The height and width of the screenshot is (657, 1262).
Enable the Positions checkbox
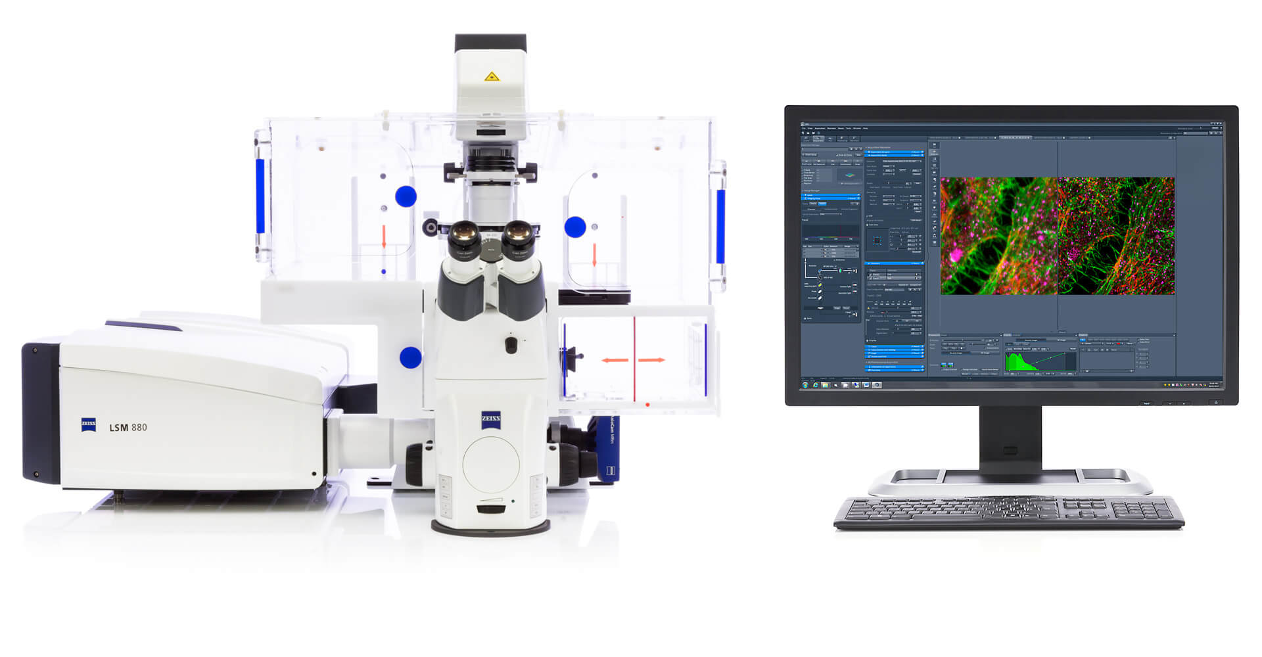(803, 181)
